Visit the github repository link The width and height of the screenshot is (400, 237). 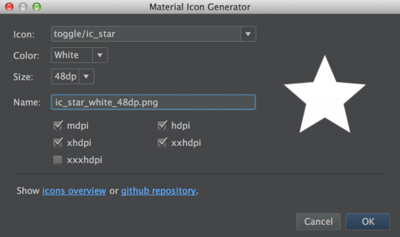[158, 191]
